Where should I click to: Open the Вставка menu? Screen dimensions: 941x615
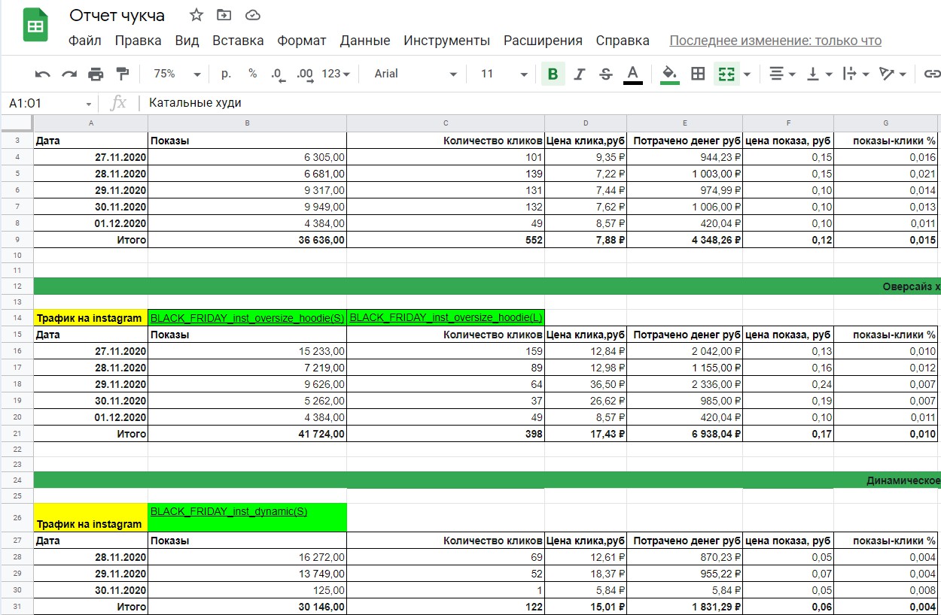pyautogui.click(x=238, y=41)
